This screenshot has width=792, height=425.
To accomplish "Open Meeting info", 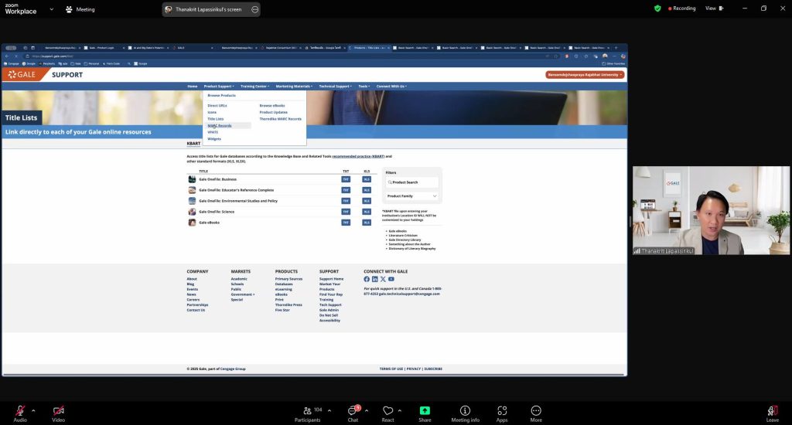I will click(x=465, y=413).
